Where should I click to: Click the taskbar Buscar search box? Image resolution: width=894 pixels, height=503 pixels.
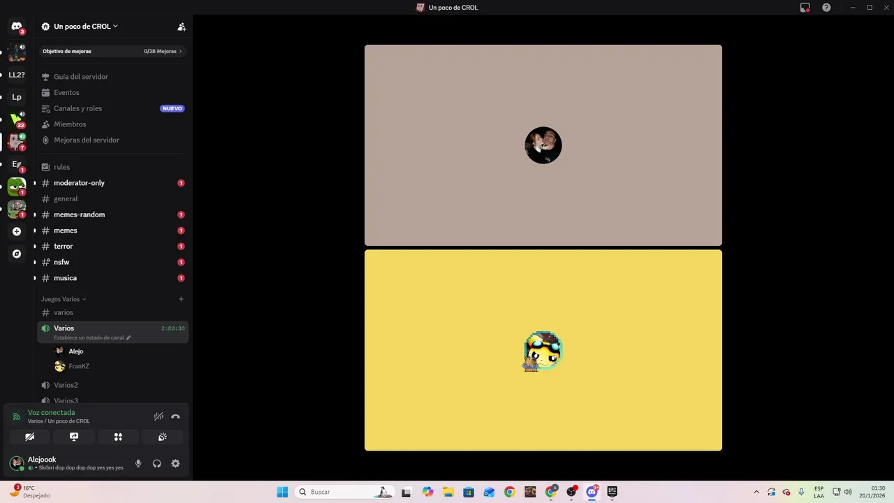(344, 492)
